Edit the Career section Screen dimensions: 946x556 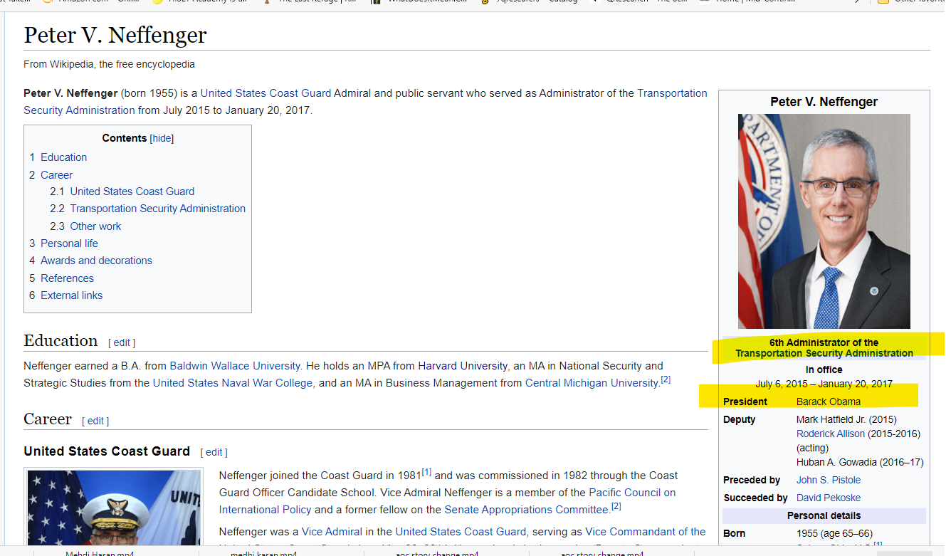[x=95, y=421]
